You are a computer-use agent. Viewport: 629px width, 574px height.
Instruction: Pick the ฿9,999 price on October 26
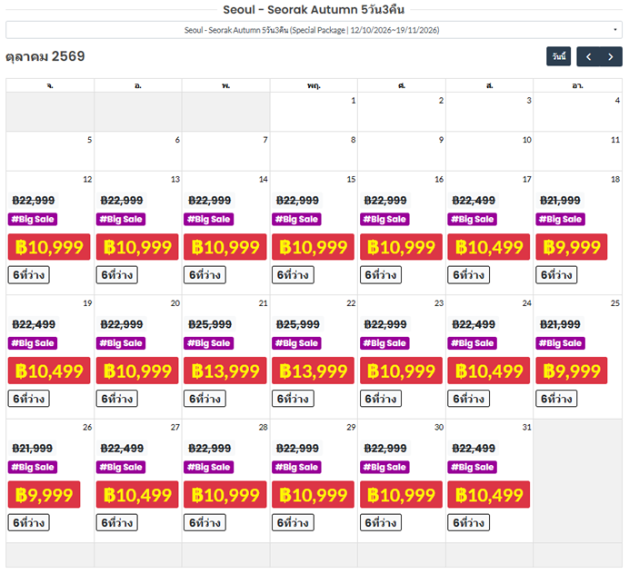pos(45,495)
